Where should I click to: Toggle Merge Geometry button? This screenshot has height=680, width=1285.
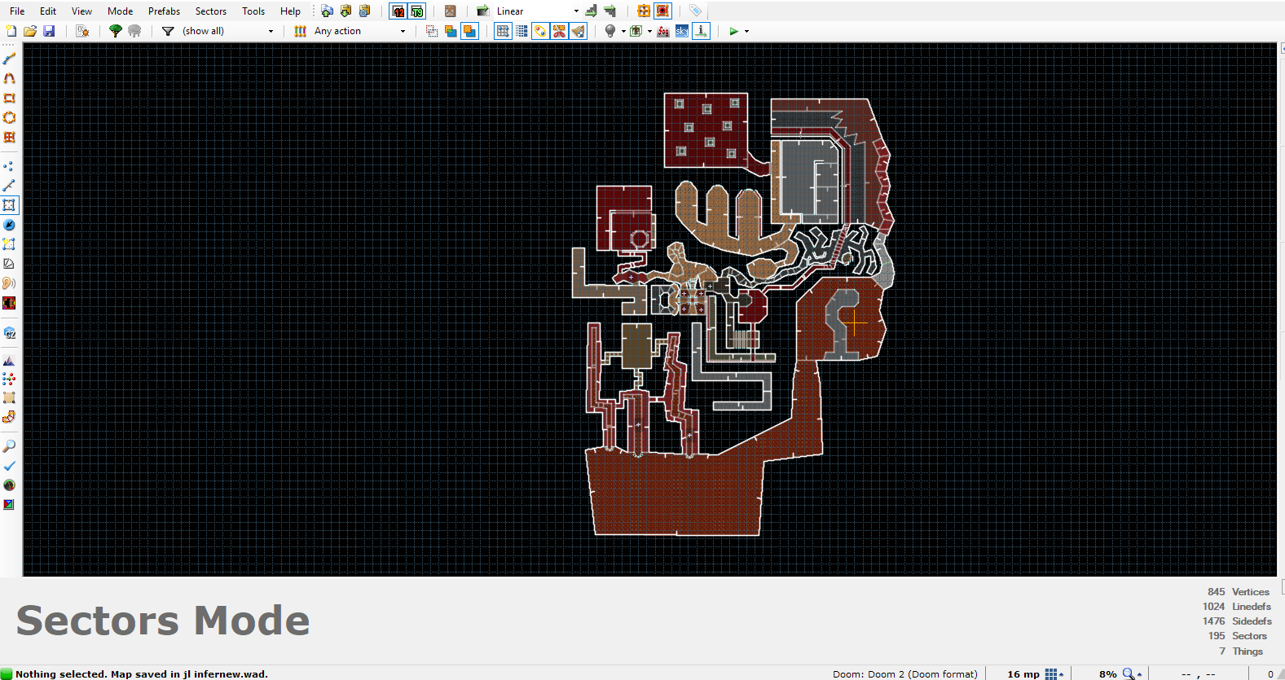point(540,31)
